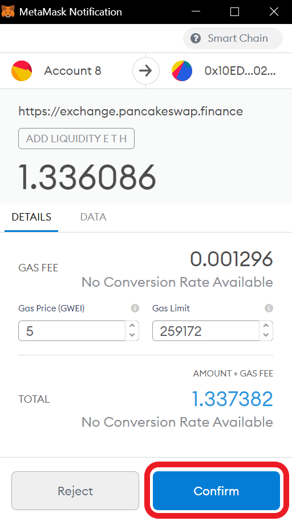
Task: Click the Smart Chain network badge
Action: (x=233, y=38)
